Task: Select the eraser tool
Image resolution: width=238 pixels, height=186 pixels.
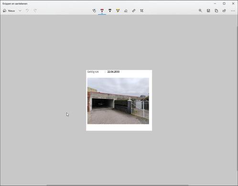Action: (126, 11)
